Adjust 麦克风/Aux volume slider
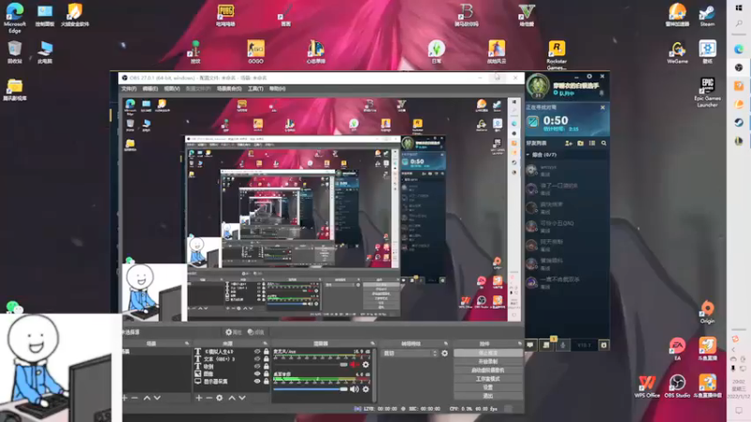Image resolution: width=751 pixels, height=422 pixels. point(311,365)
